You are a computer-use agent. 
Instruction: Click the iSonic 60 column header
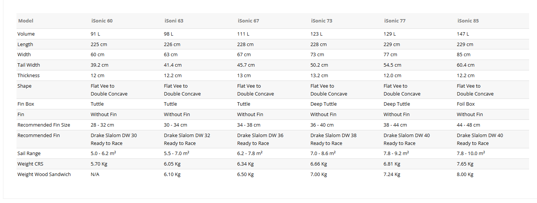click(x=102, y=21)
